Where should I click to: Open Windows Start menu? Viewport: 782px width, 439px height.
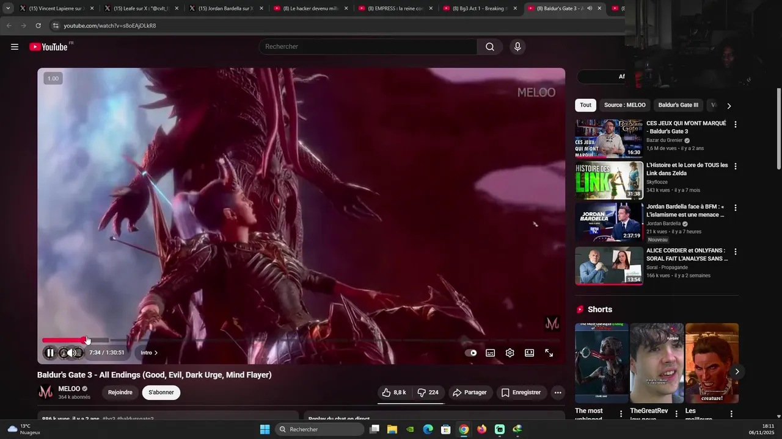[265, 429]
